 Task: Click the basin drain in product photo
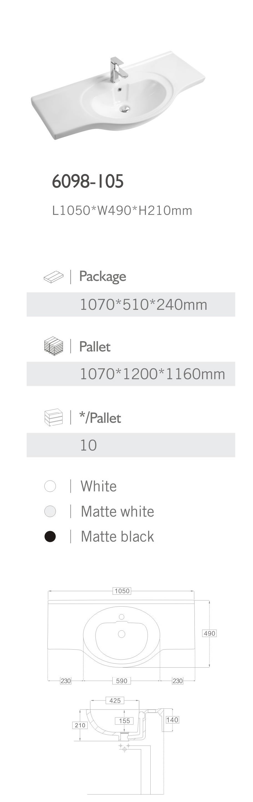(125, 108)
